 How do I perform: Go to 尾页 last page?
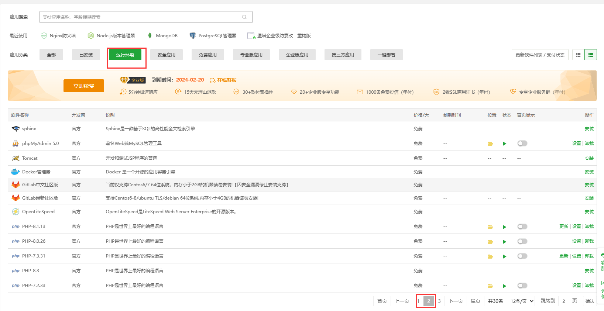(476, 301)
